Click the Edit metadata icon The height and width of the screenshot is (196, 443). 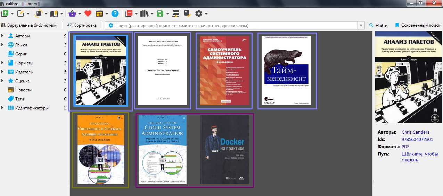click(20, 14)
